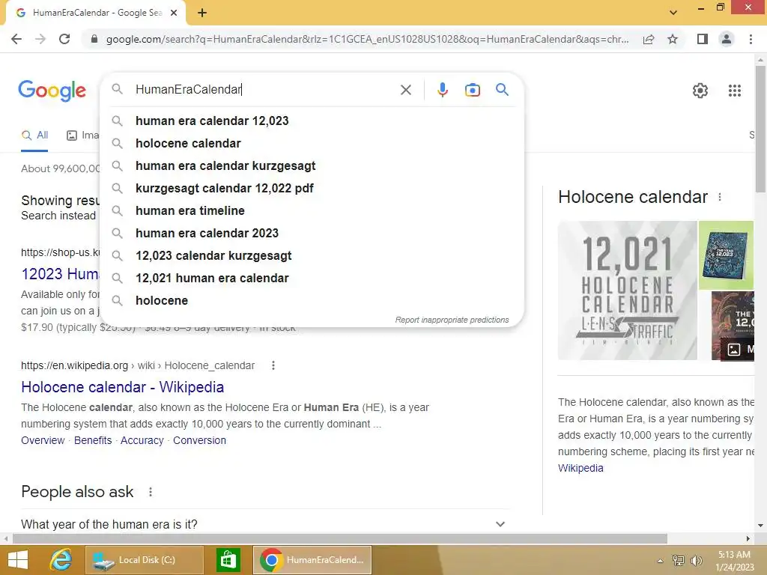Image resolution: width=767 pixels, height=575 pixels.
Task: Click Chrome HumanEraCalend... taskbar button
Action: [312, 560]
